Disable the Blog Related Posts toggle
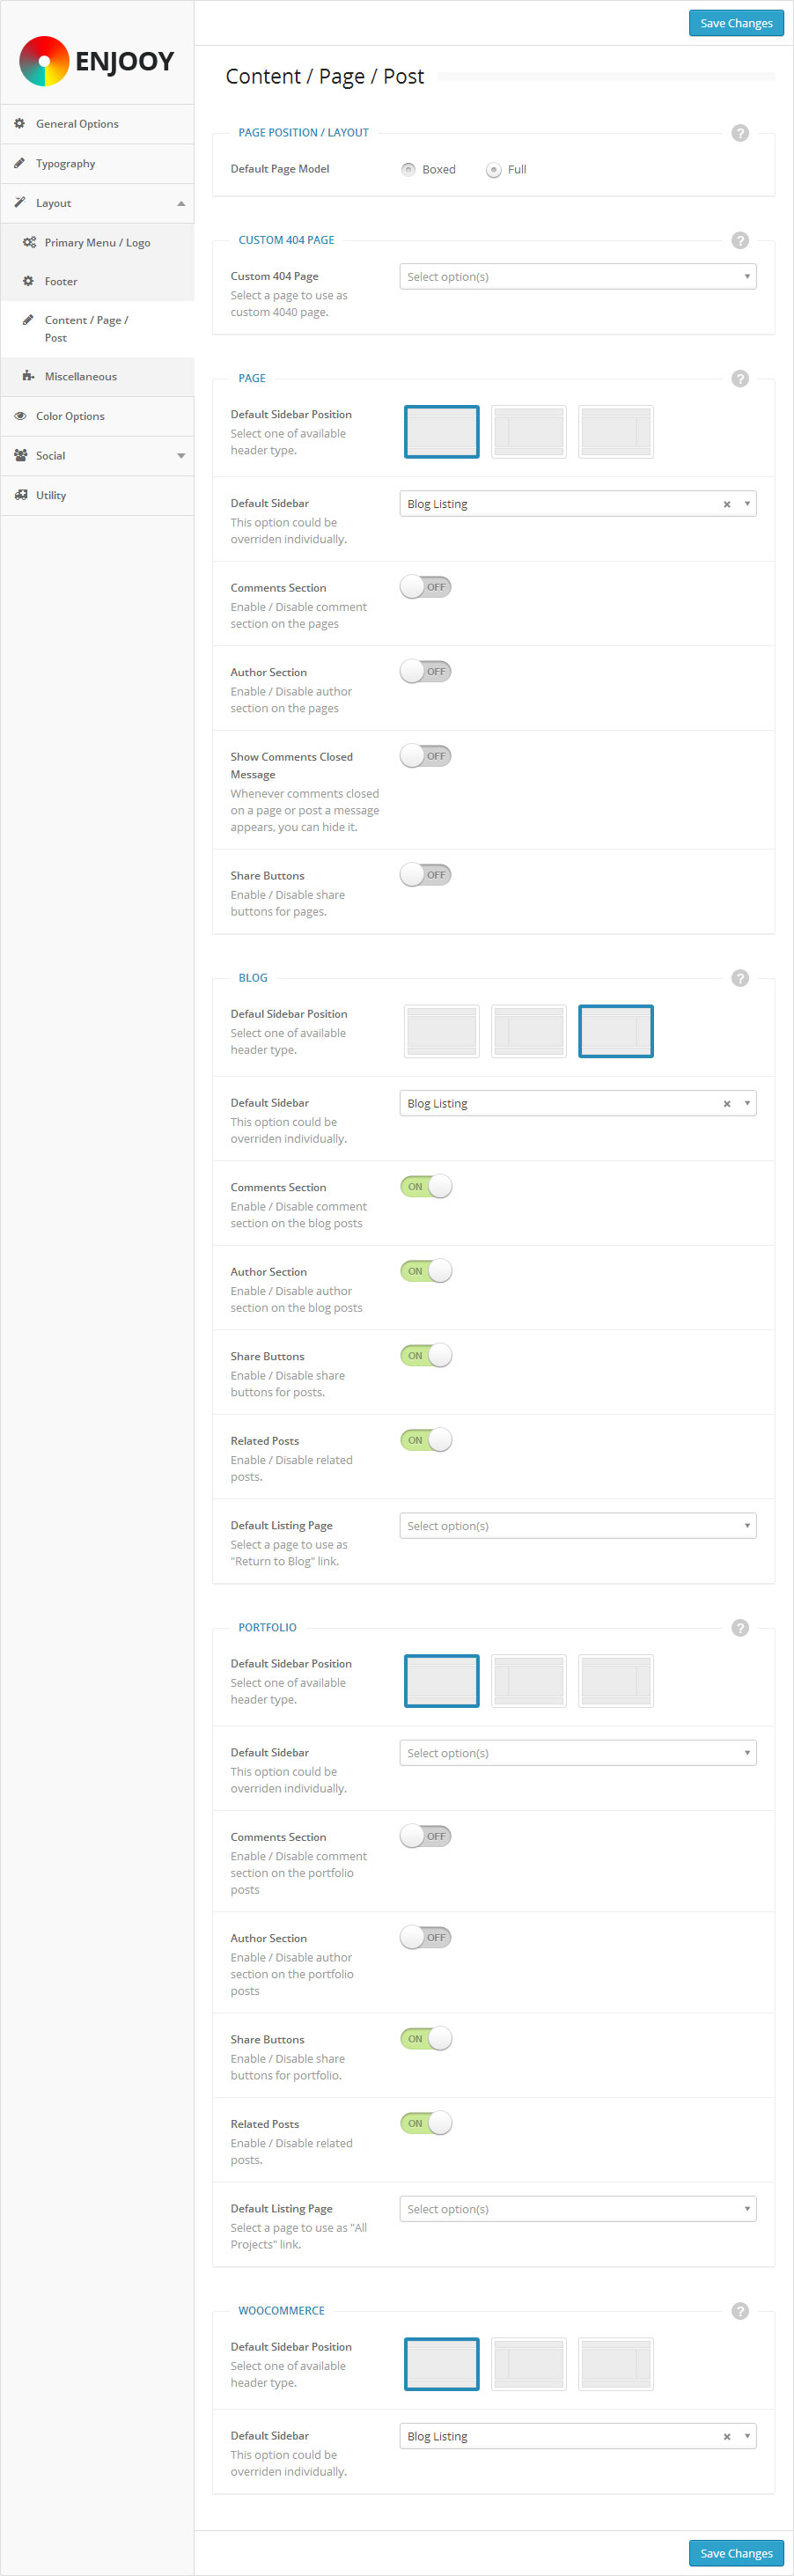The height and width of the screenshot is (2576, 794). (x=426, y=1440)
